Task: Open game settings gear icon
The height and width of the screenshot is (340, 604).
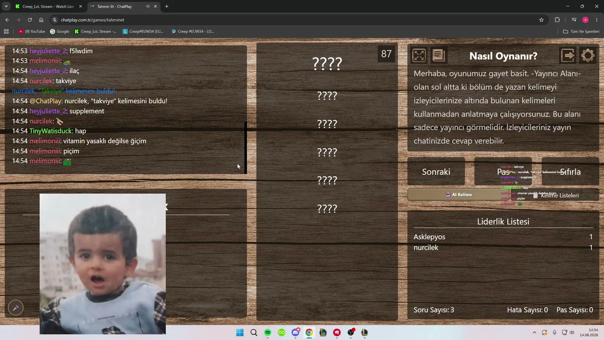Action: (x=587, y=56)
